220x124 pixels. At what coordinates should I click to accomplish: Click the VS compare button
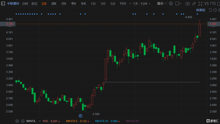(207, 3)
